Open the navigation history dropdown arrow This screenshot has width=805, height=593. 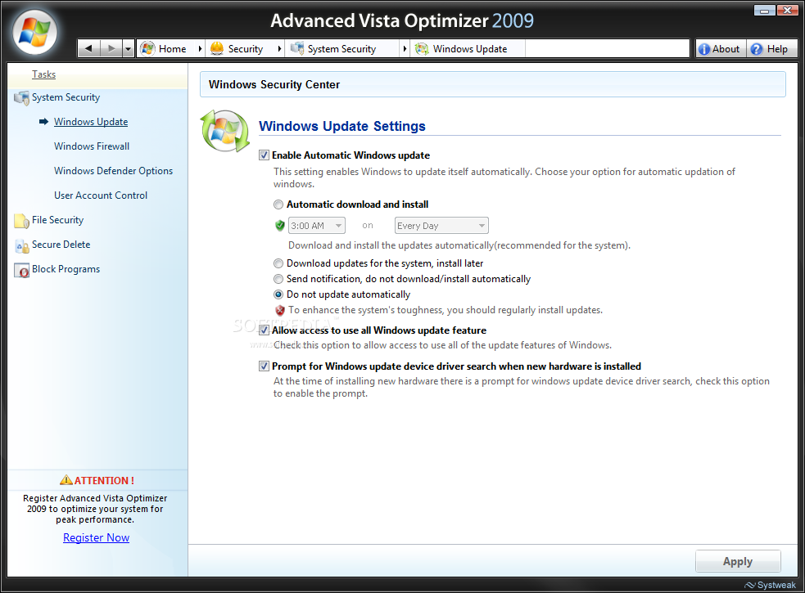point(128,49)
